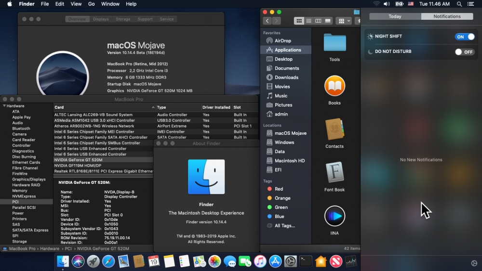The height and width of the screenshot is (271, 482).
Task: Switch Finder to list view
Action: (x=308, y=21)
